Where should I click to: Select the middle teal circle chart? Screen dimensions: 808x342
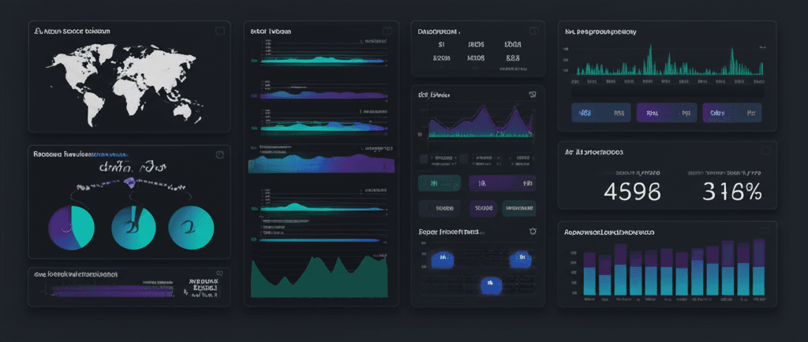coord(133,228)
